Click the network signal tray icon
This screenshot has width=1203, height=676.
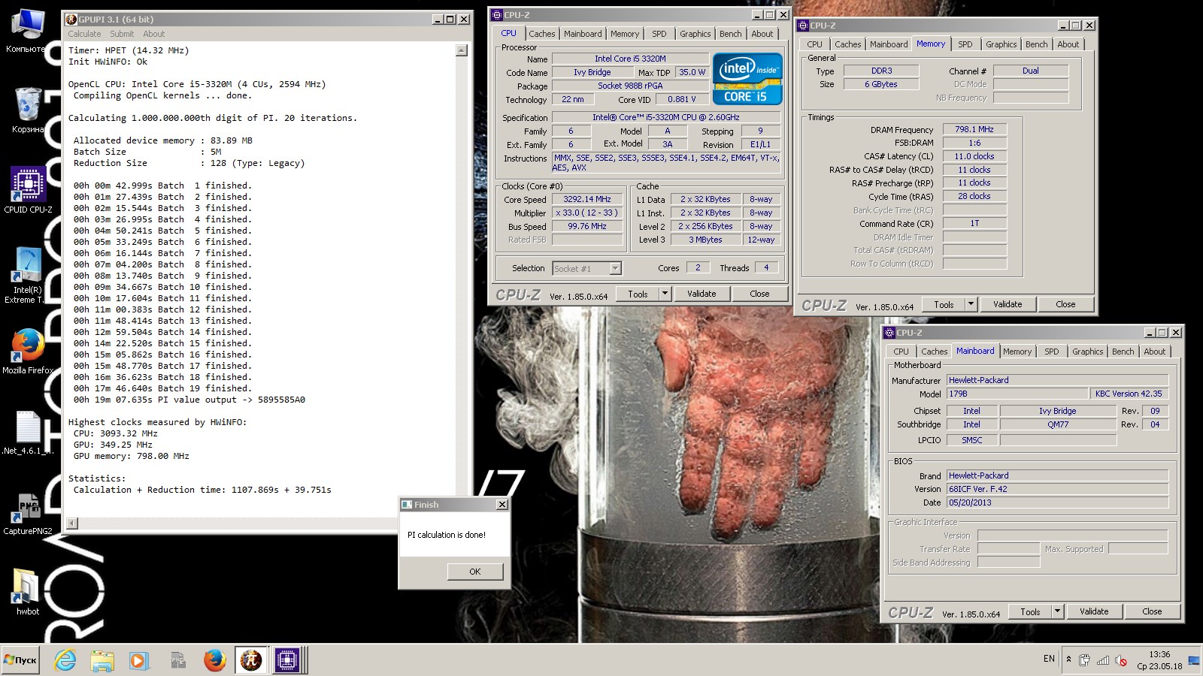(1103, 660)
